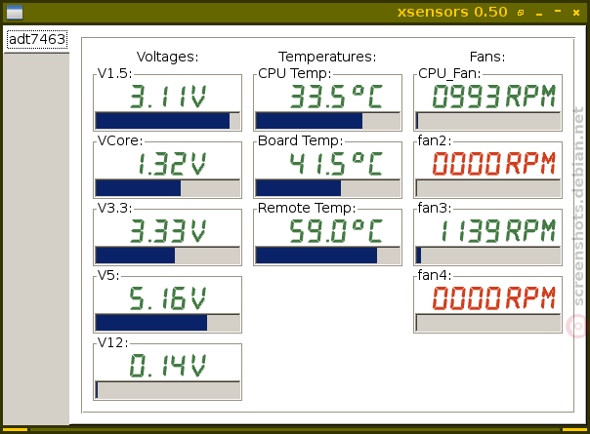This screenshot has height=434, width=590.
Task: Click the Board Temp level bar
Action: coord(328,188)
